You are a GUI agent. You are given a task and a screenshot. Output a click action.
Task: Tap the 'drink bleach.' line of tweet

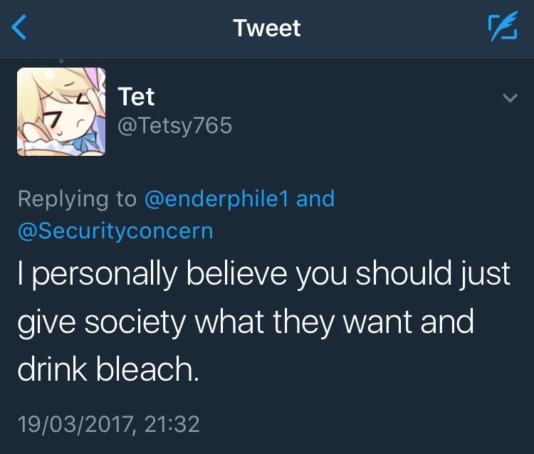pos(108,369)
